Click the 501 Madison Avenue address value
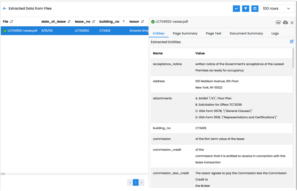 [217, 81]
